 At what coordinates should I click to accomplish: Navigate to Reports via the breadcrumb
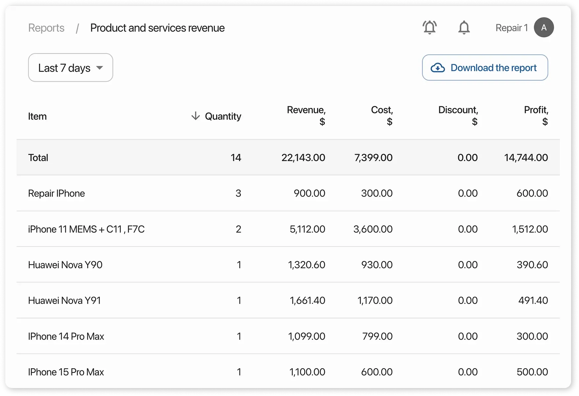click(46, 28)
